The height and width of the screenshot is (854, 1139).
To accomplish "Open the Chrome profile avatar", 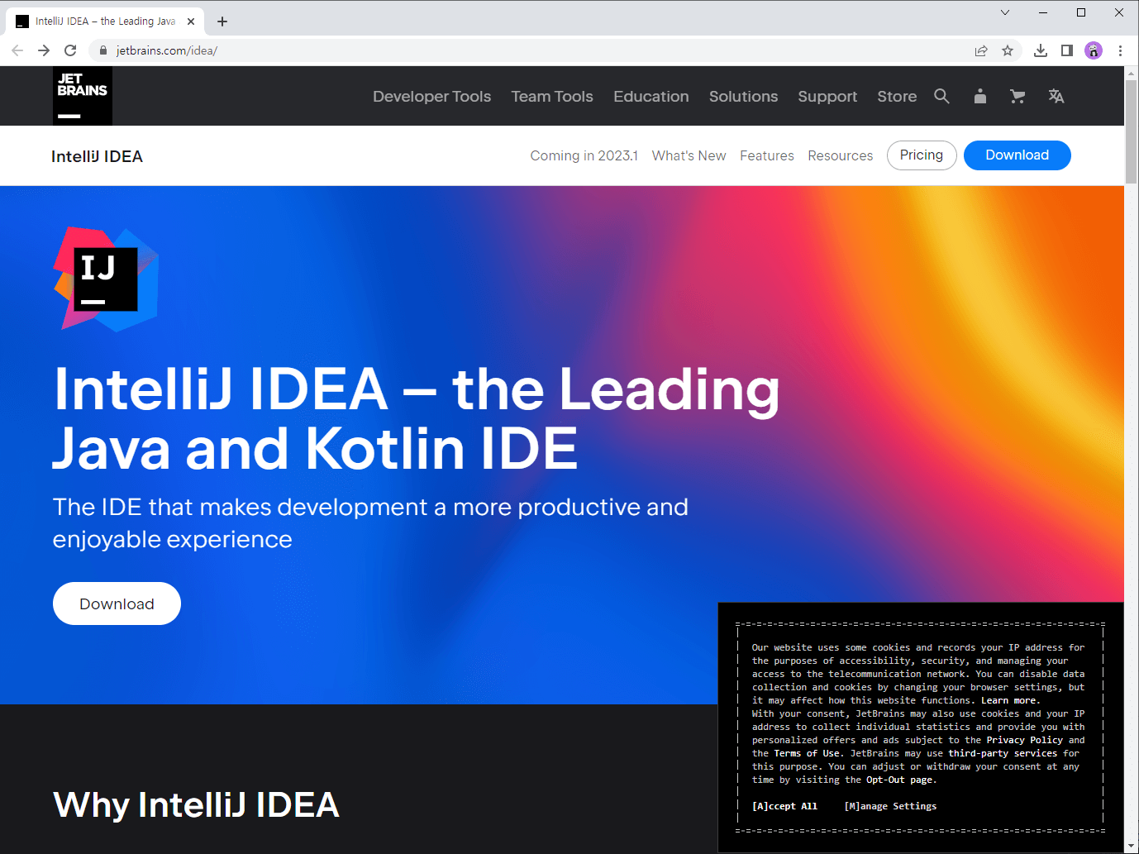I will pos(1094,50).
